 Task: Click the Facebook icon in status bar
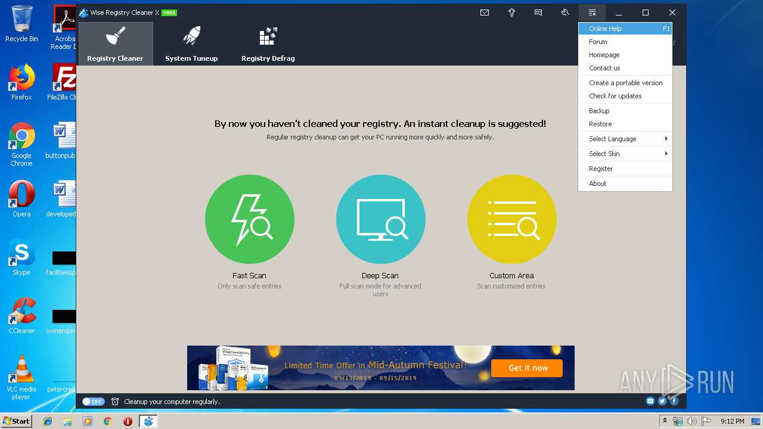point(674,401)
